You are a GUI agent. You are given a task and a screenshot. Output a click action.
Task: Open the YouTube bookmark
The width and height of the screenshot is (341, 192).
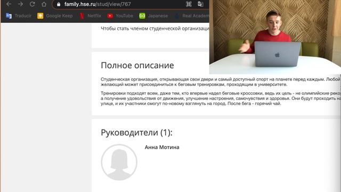pos(120,15)
